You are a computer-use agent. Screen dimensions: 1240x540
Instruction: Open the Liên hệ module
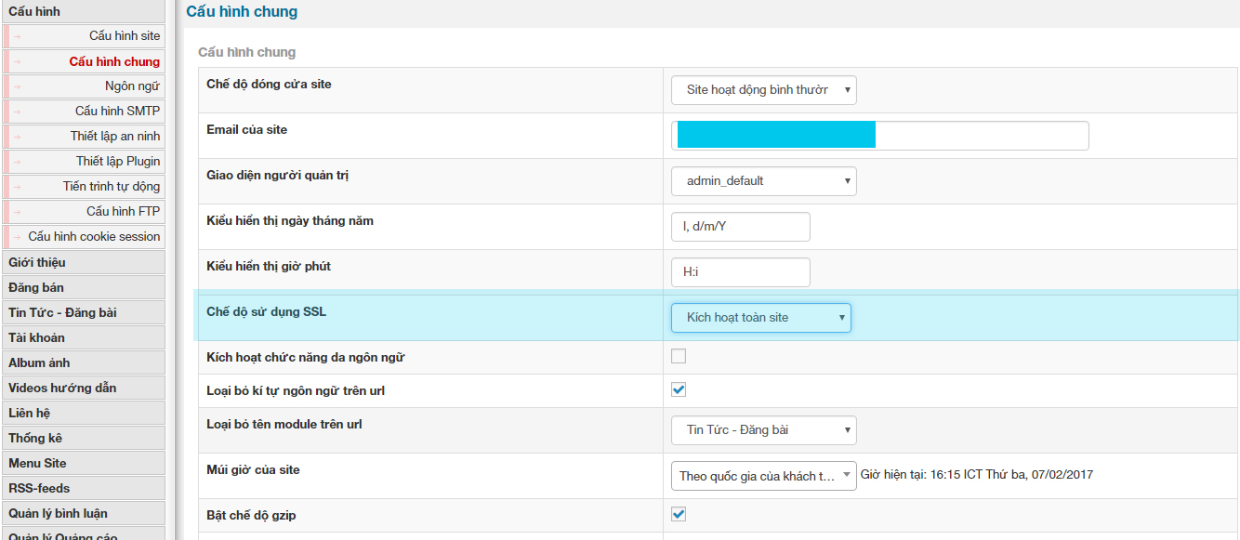click(x=83, y=413)
